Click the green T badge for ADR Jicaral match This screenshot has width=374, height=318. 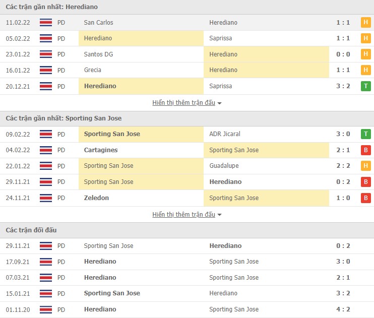point(365,134)
